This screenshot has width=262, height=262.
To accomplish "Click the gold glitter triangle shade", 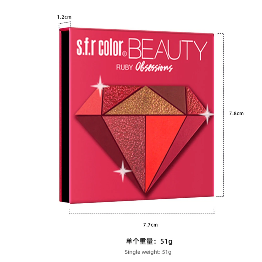I will 145,102.
